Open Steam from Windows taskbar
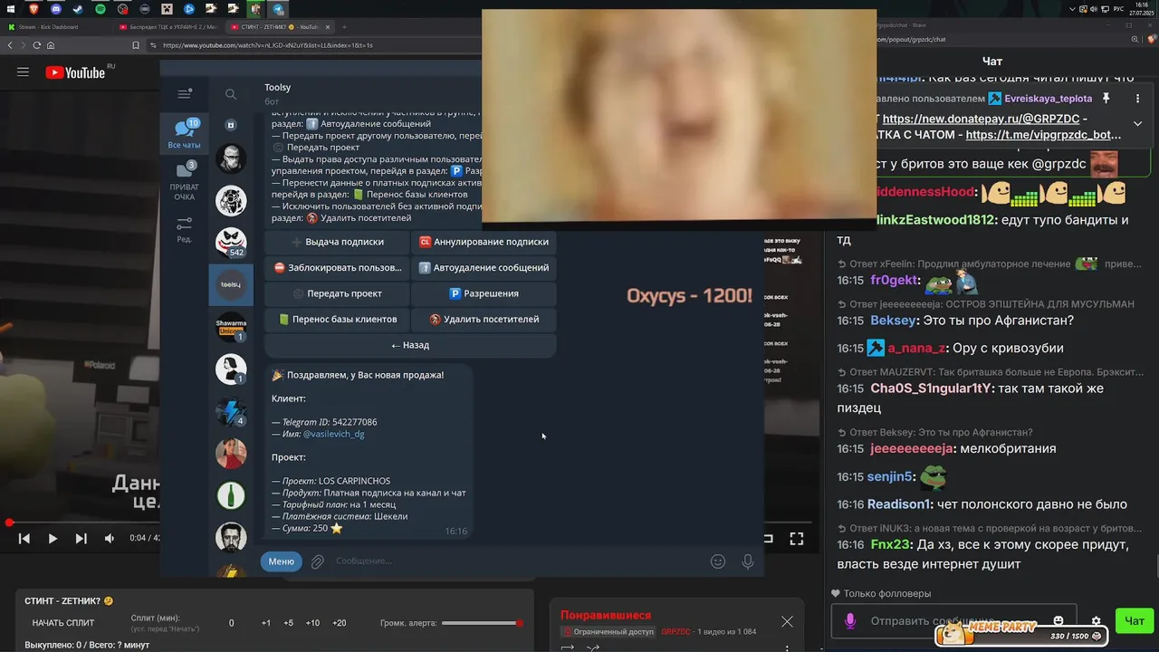Screen dimensions: 1159x652 (78, 9)
